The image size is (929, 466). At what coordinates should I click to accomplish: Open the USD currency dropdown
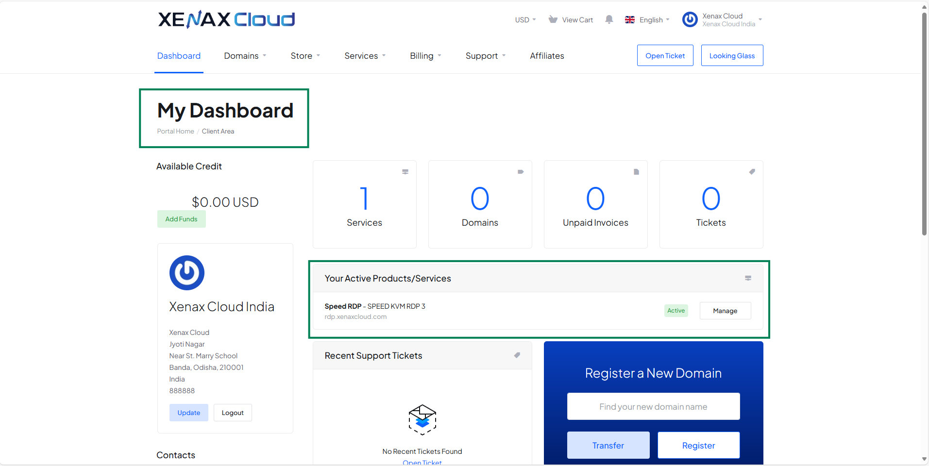click(x=525, y=20)
